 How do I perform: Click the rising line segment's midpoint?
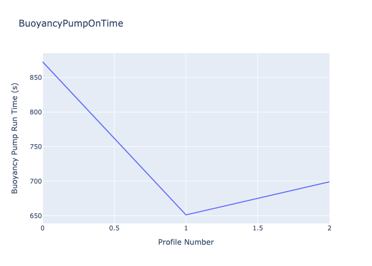[258, 198]
